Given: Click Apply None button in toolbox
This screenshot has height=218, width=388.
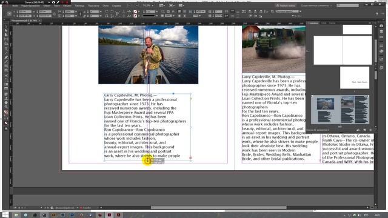Looking at the screenshot, I should tap(6, 123).
